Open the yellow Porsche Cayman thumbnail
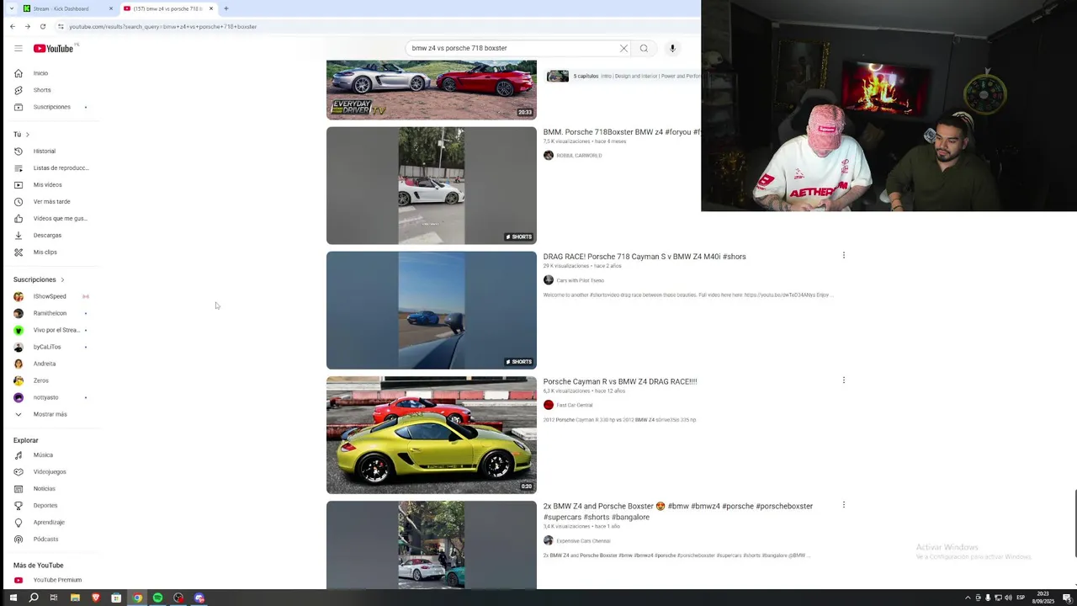This screenshot has height=606, width=1077. coord(432,434)
